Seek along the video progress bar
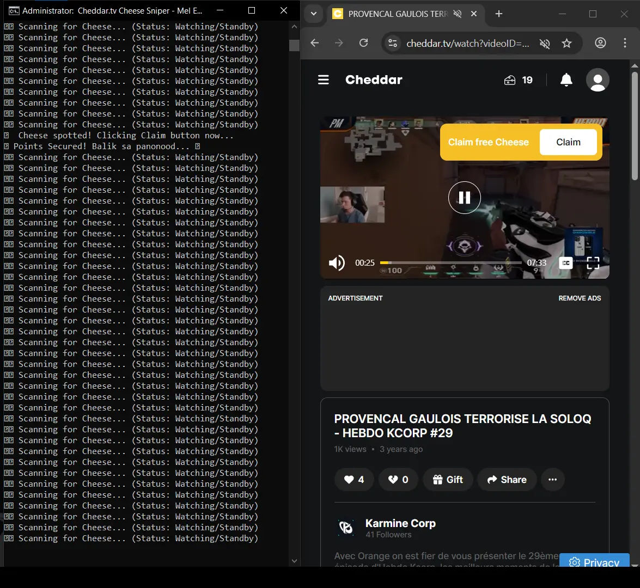The width and height of the screenshot is (640, 588). point(450,263)
